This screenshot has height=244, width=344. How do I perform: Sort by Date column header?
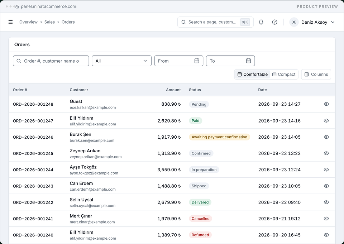[262, 90]
